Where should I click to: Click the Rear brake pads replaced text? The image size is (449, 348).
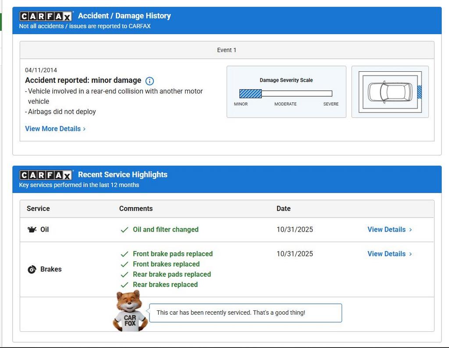click(171, 274)
